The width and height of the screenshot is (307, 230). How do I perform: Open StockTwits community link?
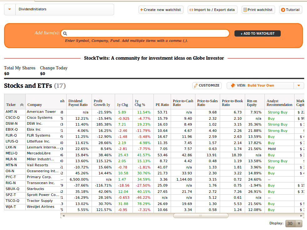154,58
